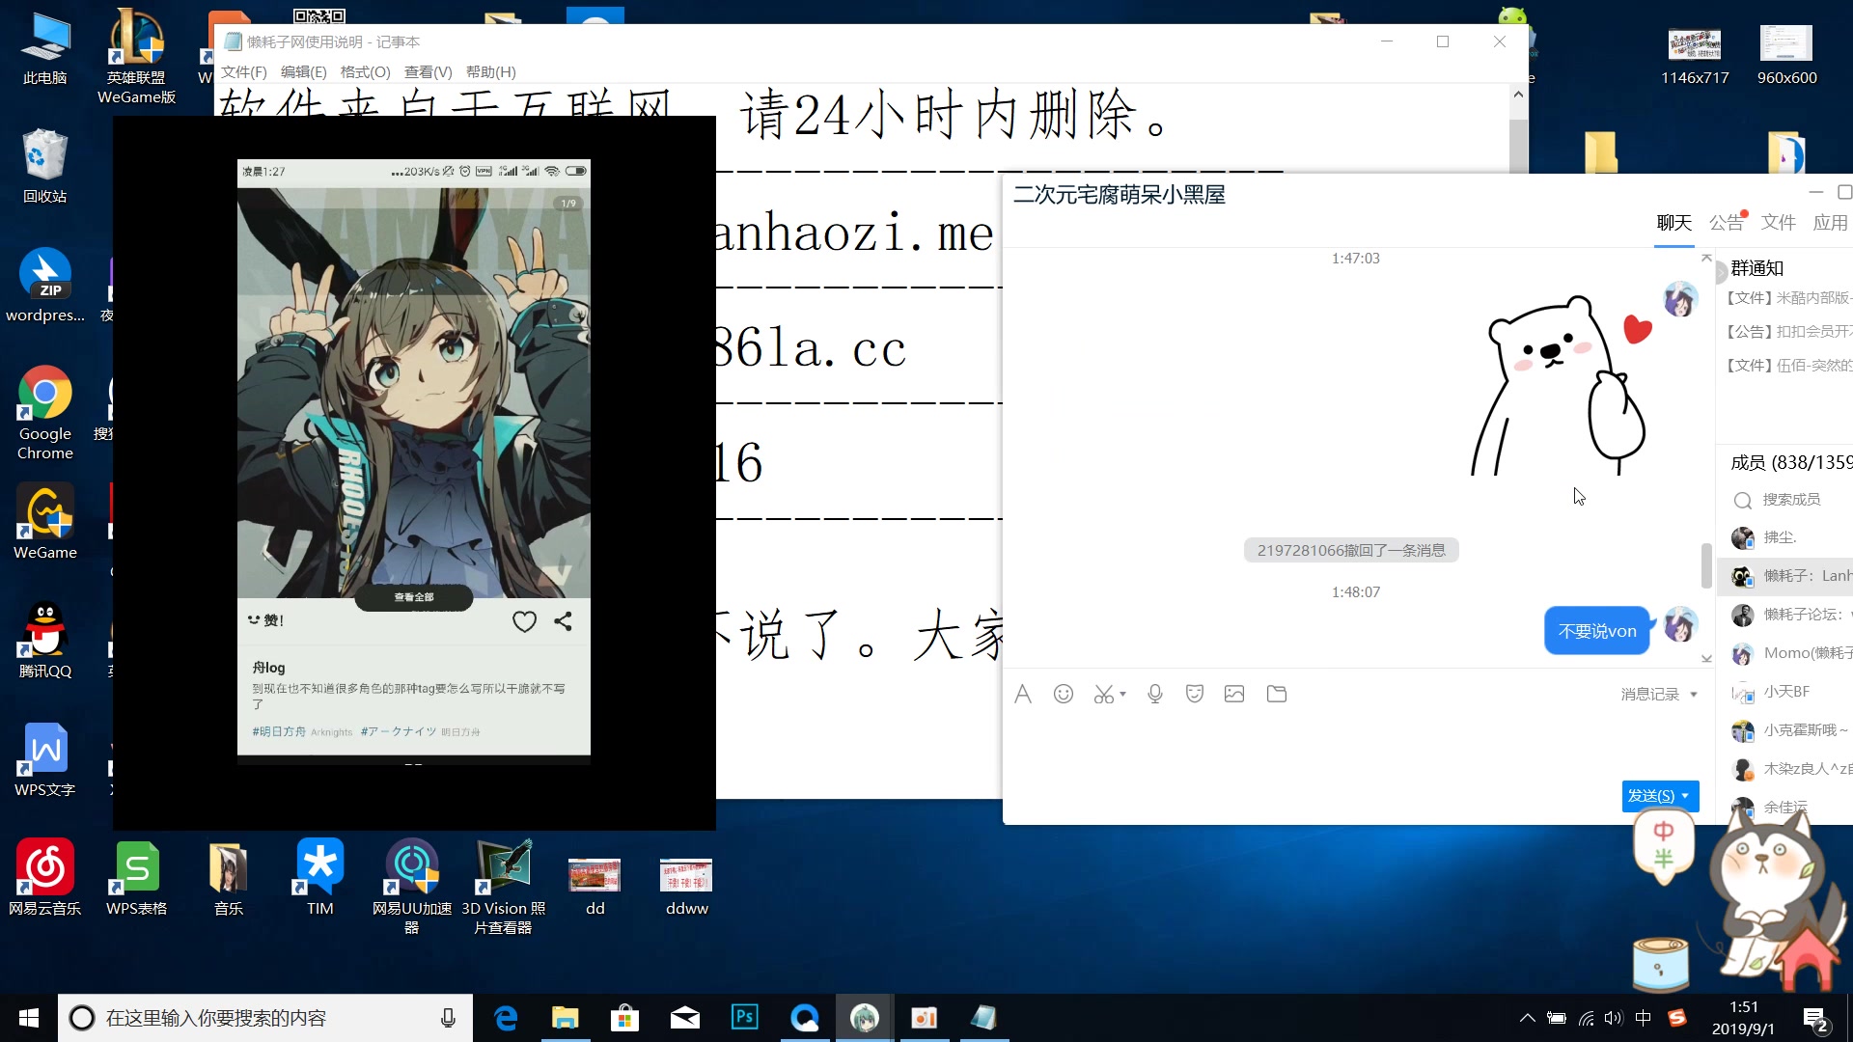
Task: Click Notepad scrollbar up arrow
Action: coord(1518,95)
